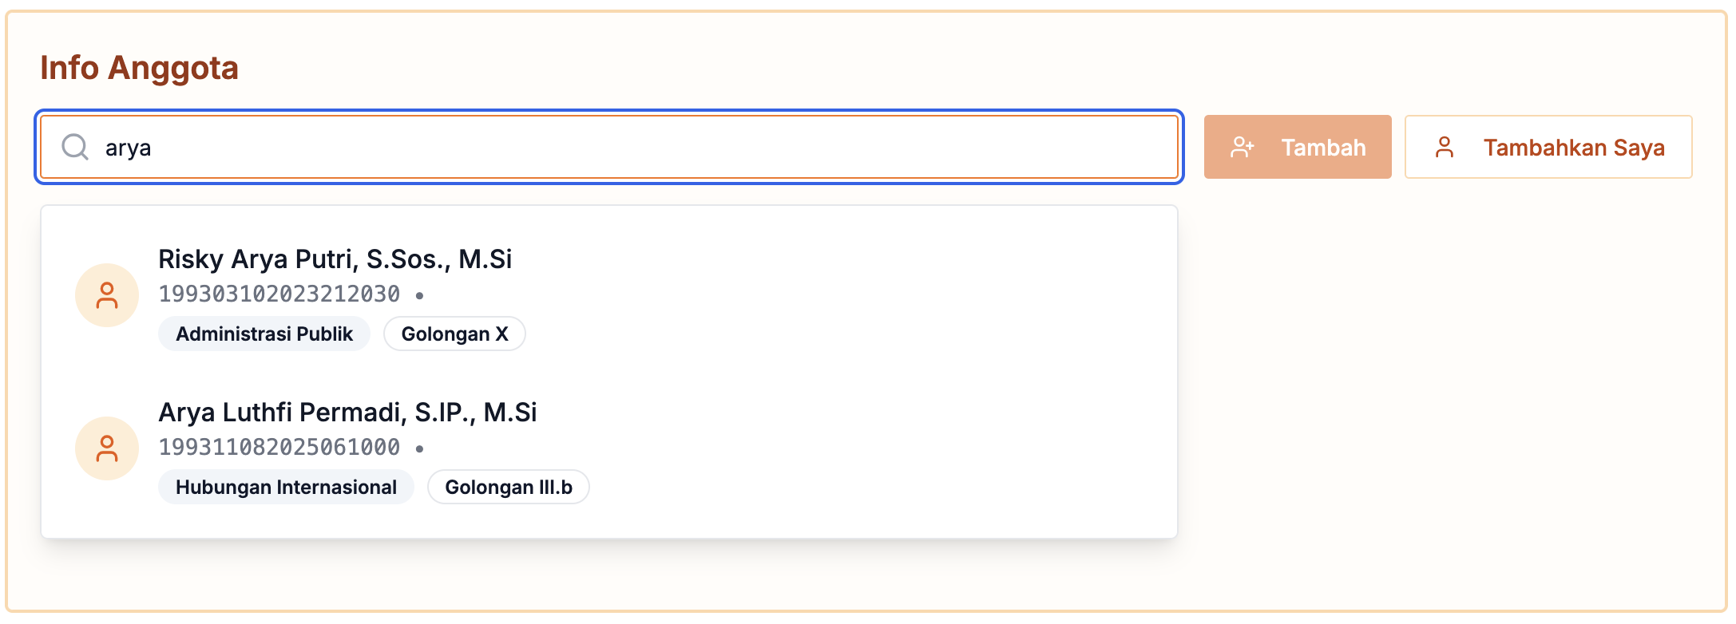Click the Golongan III.b badge
Image resolution: width=1736 pixels, height=624 pixels.
click(x=508, y=487)
